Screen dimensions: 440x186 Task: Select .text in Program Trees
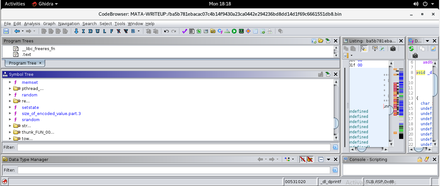[x=26, y=54]
